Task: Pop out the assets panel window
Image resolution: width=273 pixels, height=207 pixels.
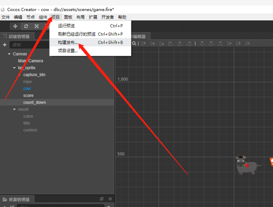Action: (102, 199)
